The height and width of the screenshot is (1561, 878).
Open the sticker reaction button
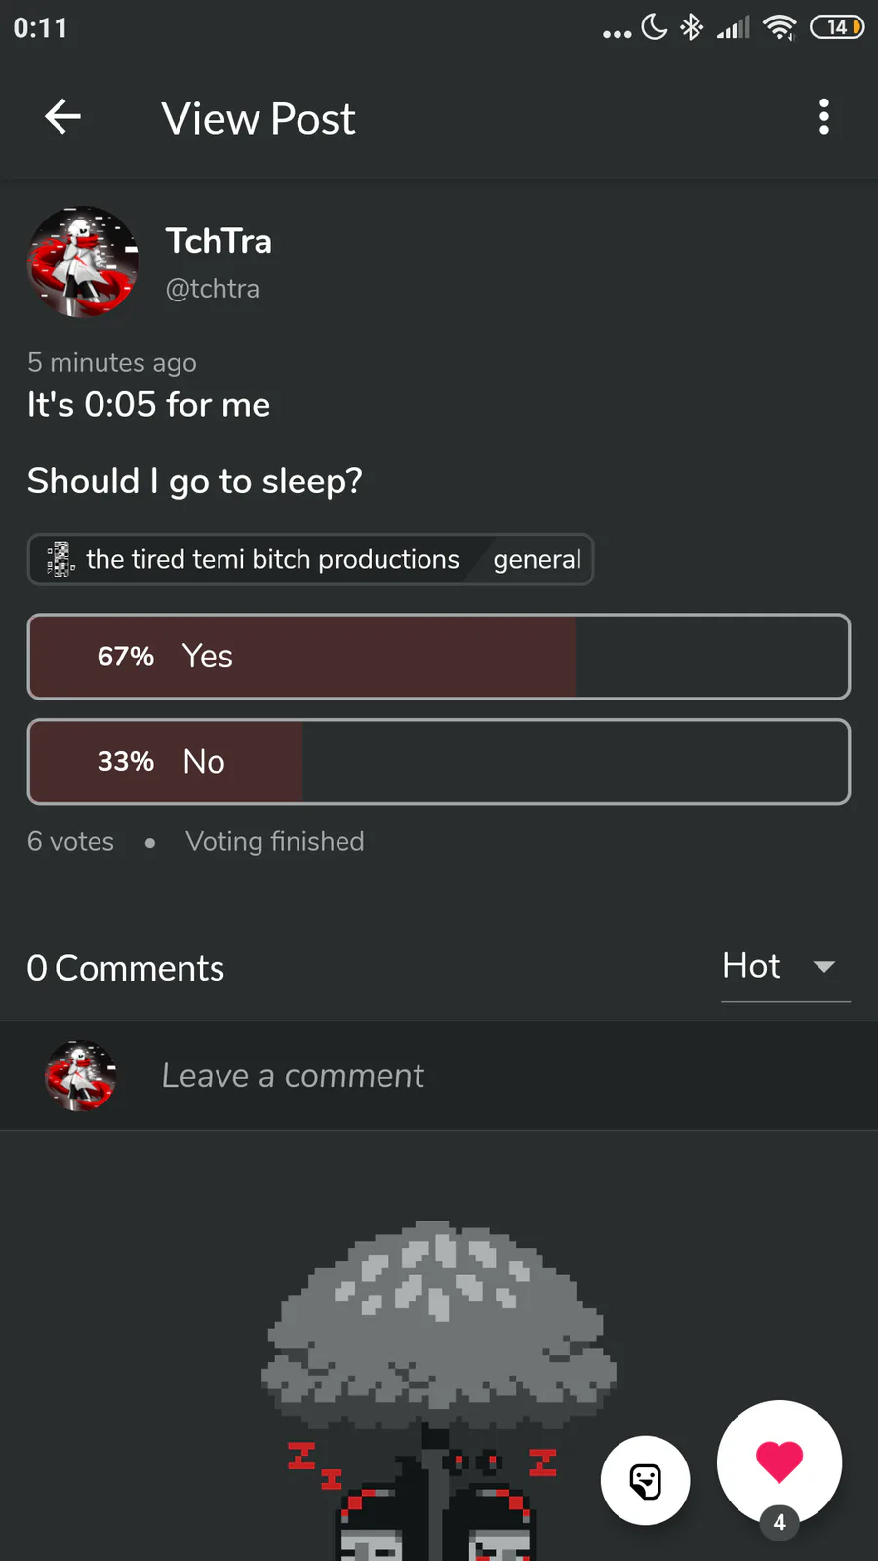(646, 1480)
